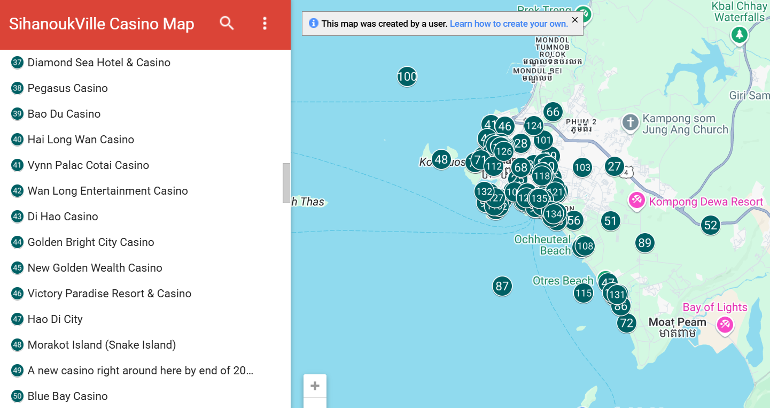Click the Ochheuteal Beach map label
This screenshot has height=408, width=770.
pyautogui.click(x=542, y=245)
